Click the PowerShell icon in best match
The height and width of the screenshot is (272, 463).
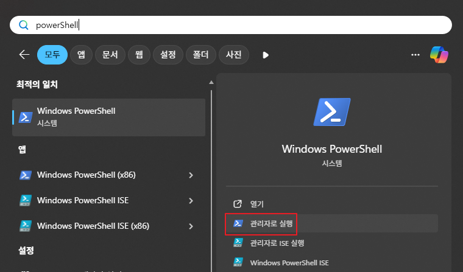tap(26, 117)
